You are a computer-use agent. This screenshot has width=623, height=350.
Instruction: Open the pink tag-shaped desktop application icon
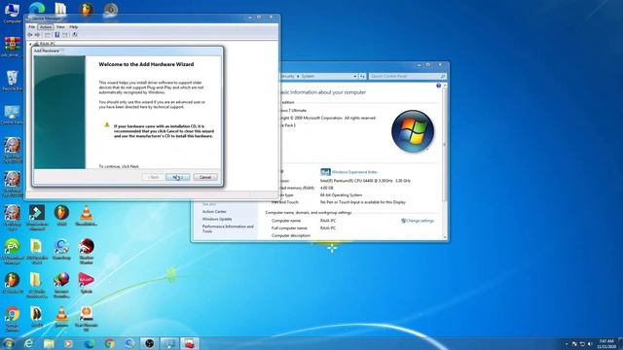point(87,283)
